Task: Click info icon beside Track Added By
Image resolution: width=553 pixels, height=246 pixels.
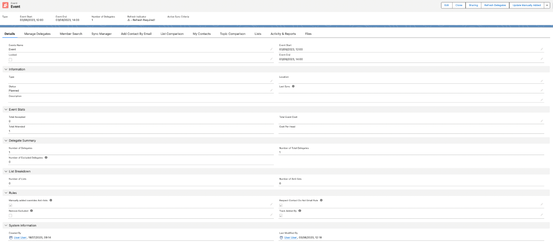Action: click(x=300, y=210)
